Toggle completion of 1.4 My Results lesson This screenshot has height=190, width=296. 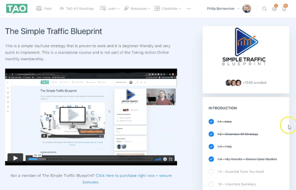[211, 159]
